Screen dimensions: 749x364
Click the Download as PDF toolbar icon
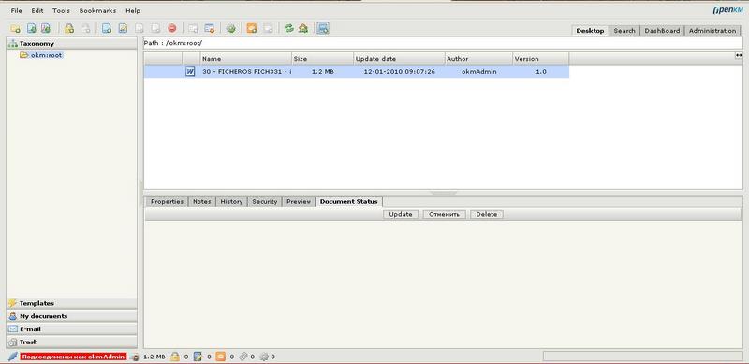coord(46,29)
